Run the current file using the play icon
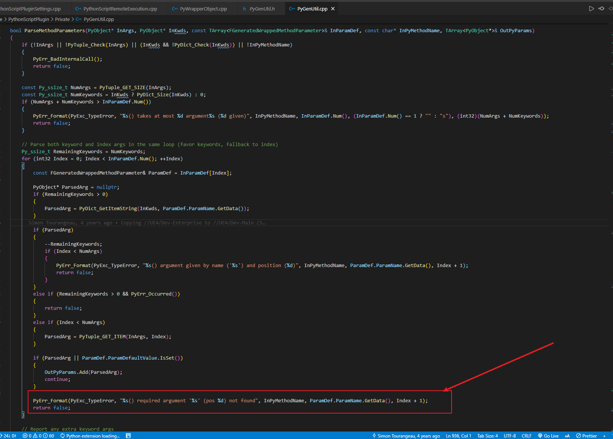 pos(591,8)
